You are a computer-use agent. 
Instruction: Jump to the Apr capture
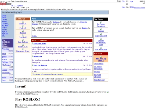click(x=131, y=1)
